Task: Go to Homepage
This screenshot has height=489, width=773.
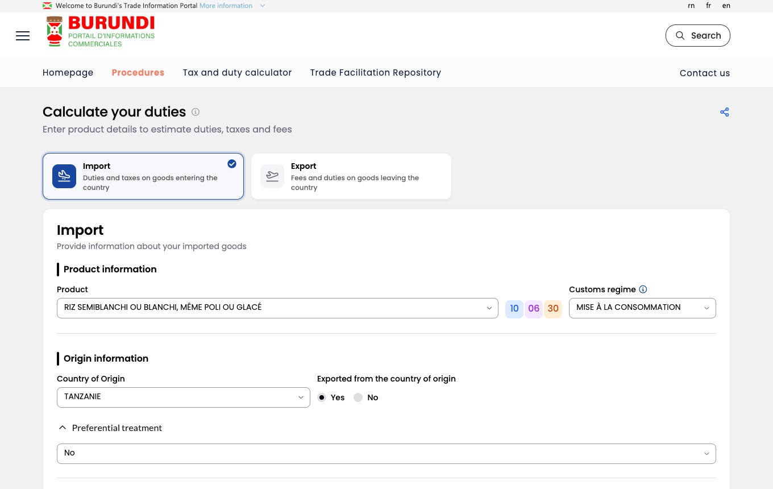Action: tap(68, 73)
